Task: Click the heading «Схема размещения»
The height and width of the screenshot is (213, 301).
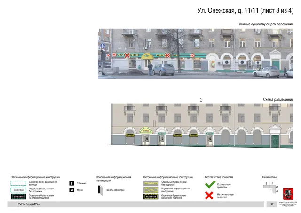Action: click(278, 99)
